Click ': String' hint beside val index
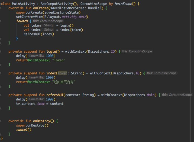The image size is (194, 142). (47, 30)
